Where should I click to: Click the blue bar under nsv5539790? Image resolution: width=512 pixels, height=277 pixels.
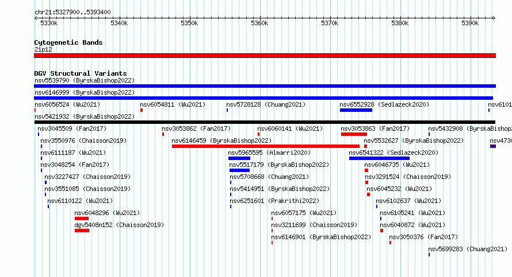(265, 86)
